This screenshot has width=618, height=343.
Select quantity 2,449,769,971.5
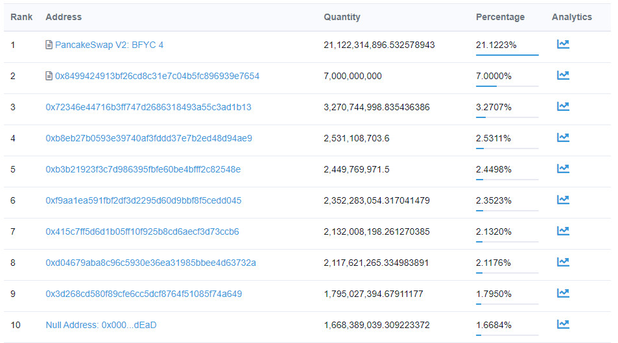click(x=357, y=169)
